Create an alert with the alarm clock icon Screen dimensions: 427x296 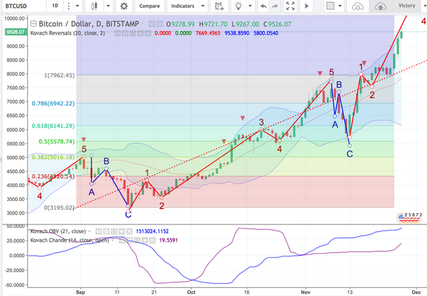tap(220, 6)
